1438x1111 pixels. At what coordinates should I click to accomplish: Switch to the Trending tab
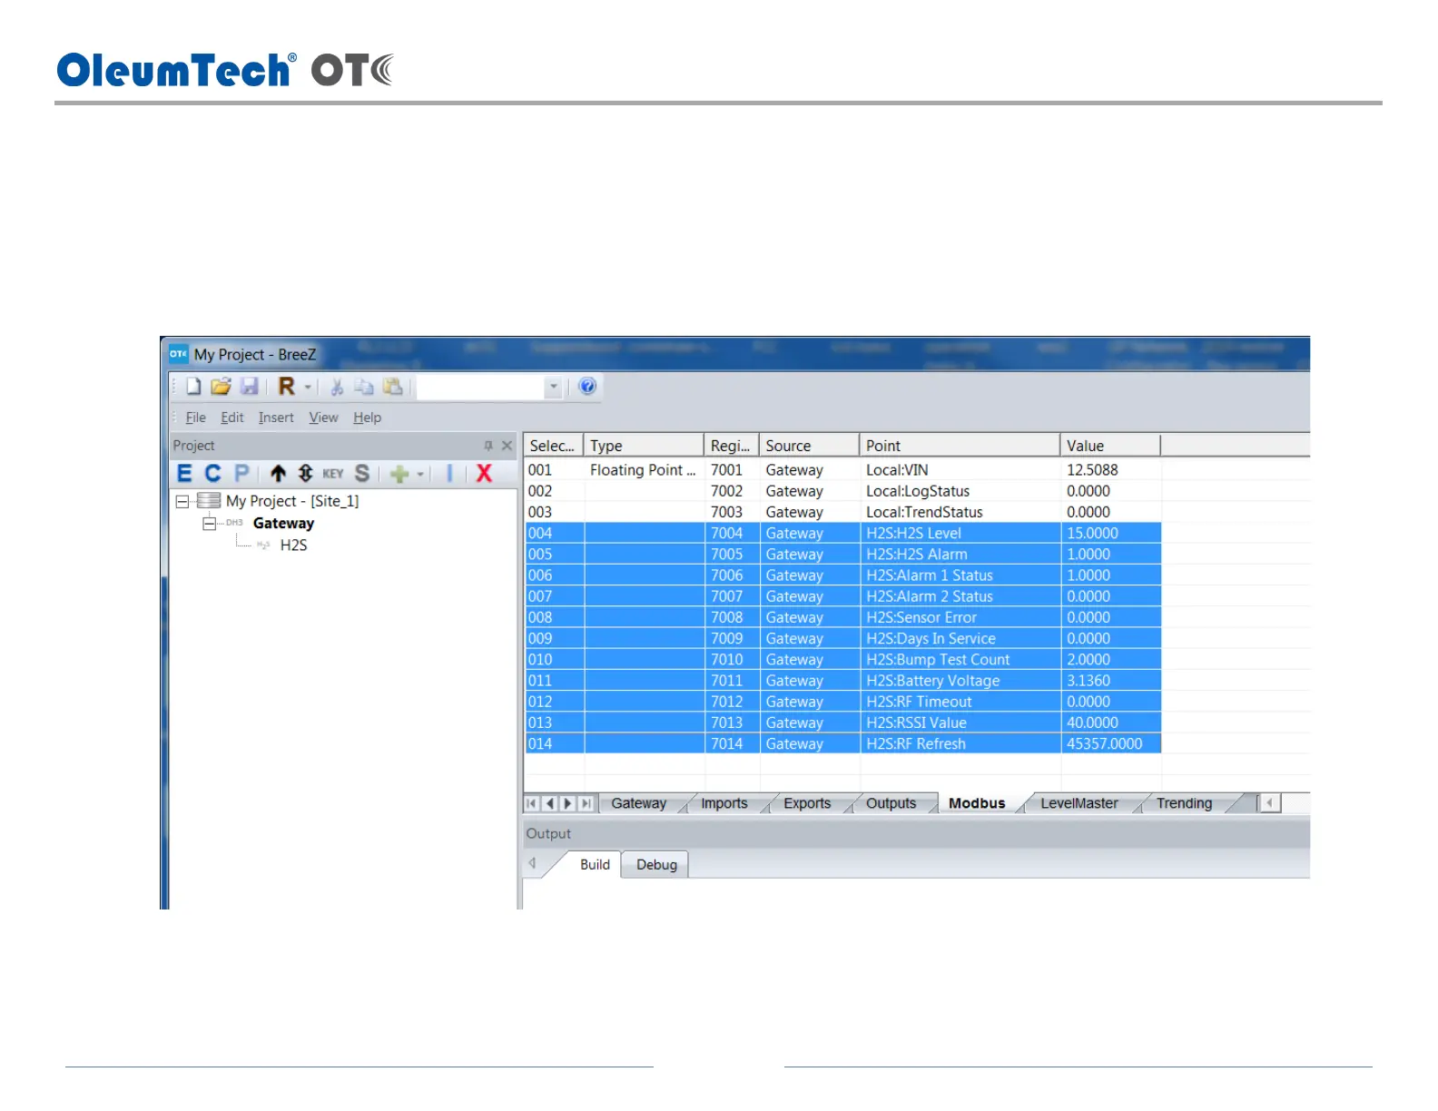pyautogui.click(x=1185, y=803)
